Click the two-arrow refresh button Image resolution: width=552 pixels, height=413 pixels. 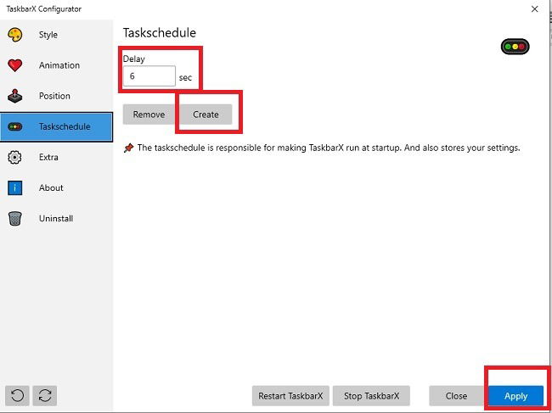click(45, 395)
